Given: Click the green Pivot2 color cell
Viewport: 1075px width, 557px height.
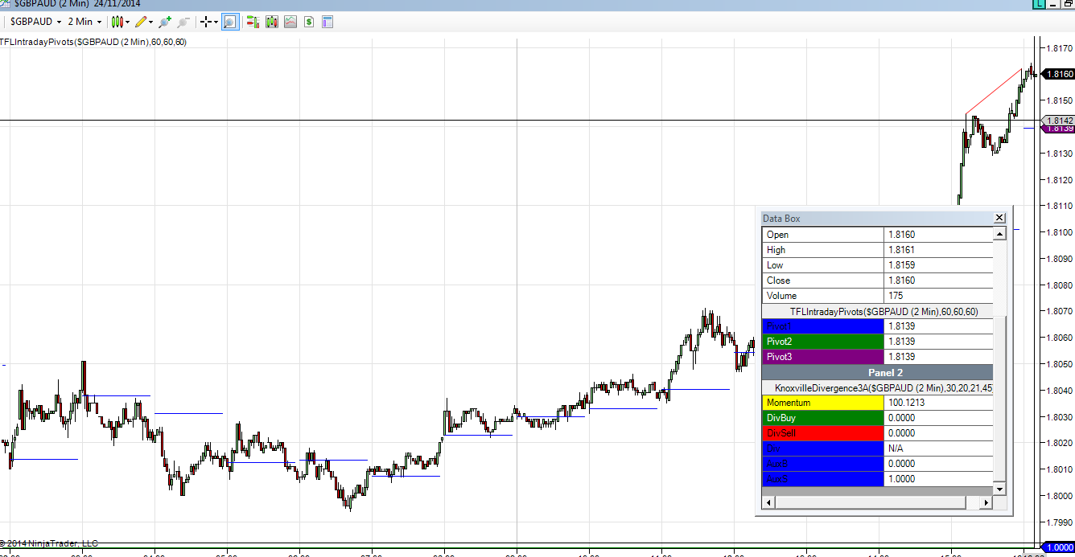Looking at the screenshot, I should point(822,342).
